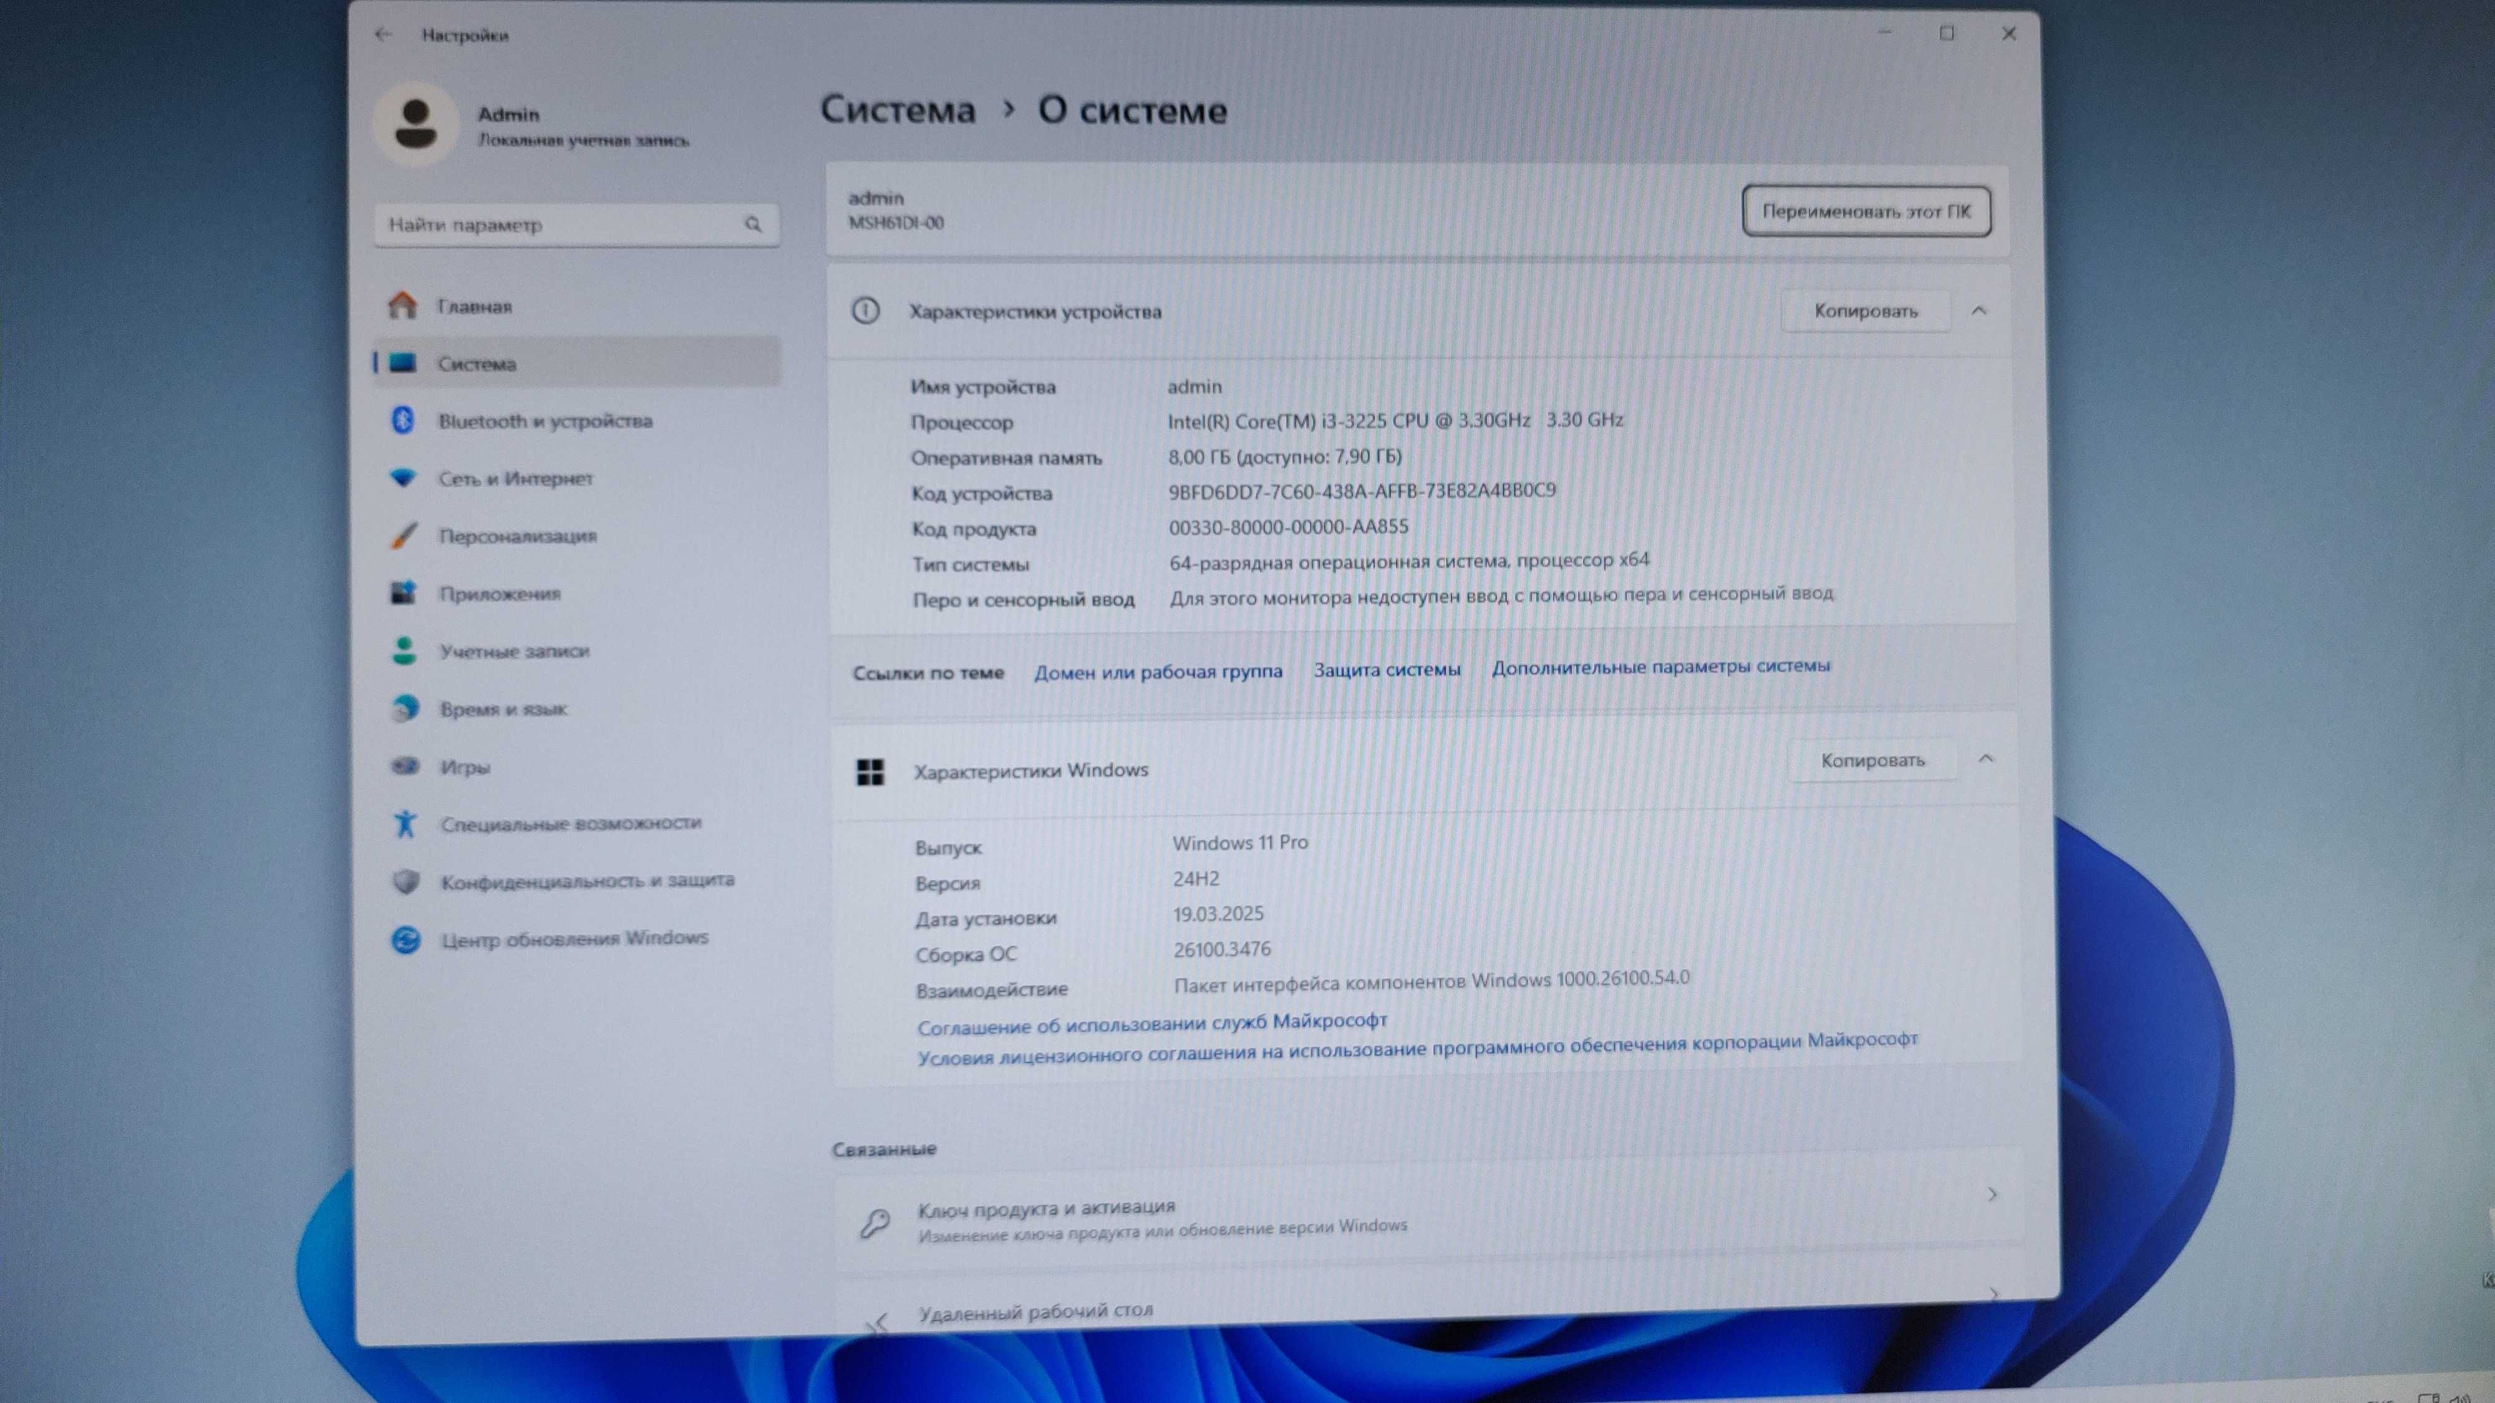
Task: Open Время и язык settings
Action: tap(576, 709)
